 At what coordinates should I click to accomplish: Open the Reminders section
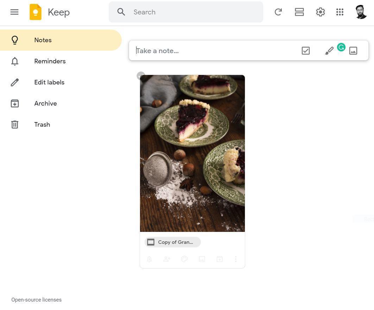pos(50,61)
